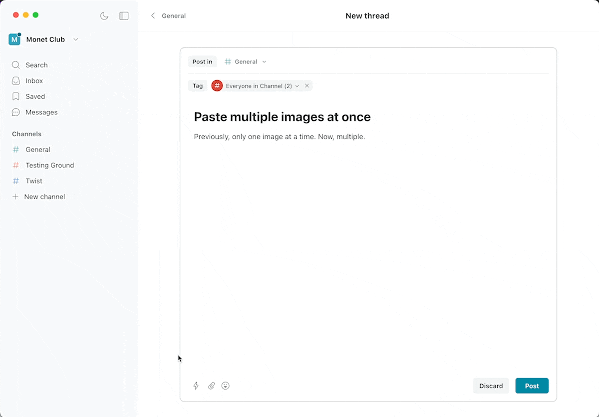Image resolution: width=599 pixels, height=417 pixels.
Task: Click the plus icon for New channel
Action: pyautogui.click(x=15, y=197)
